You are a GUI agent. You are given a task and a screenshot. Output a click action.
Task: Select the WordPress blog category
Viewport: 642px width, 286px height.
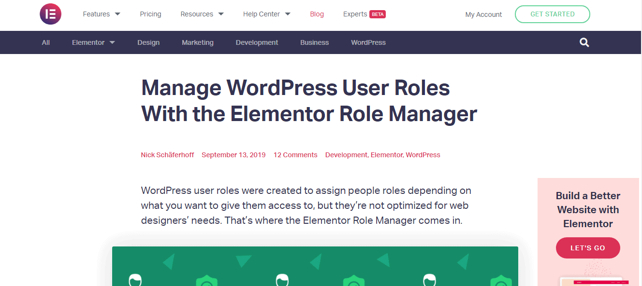click(x=368, y=42)
